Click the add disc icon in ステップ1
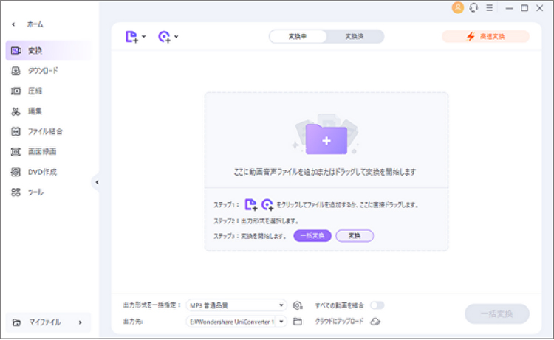The image size is (554, 340). 267,204
